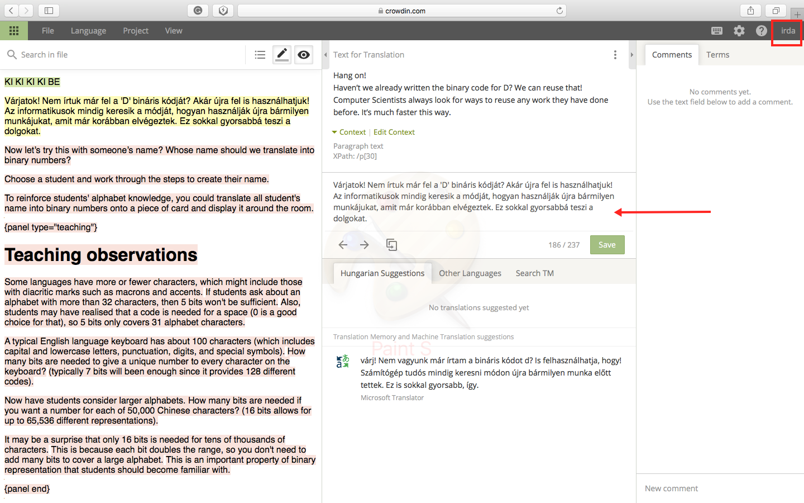Screen dimensions: 804x503
Task: Select the Hungarian Suggestions tab
Action: point(382,273)
